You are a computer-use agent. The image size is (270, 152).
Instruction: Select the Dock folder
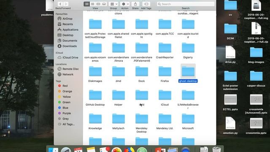(x=142, y=71)
